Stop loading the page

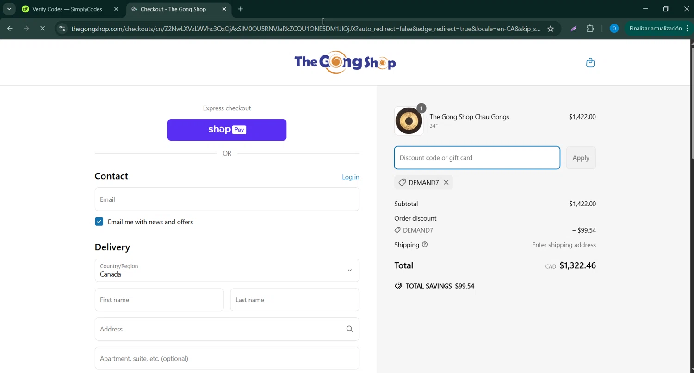43,29
